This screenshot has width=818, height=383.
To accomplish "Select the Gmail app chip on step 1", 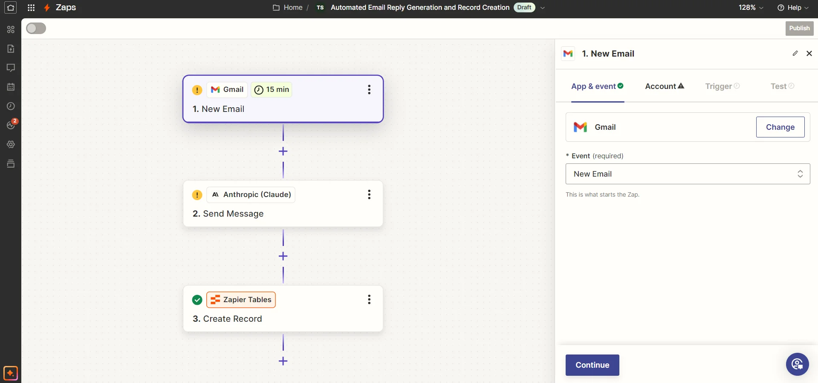I will pos(227,89).
